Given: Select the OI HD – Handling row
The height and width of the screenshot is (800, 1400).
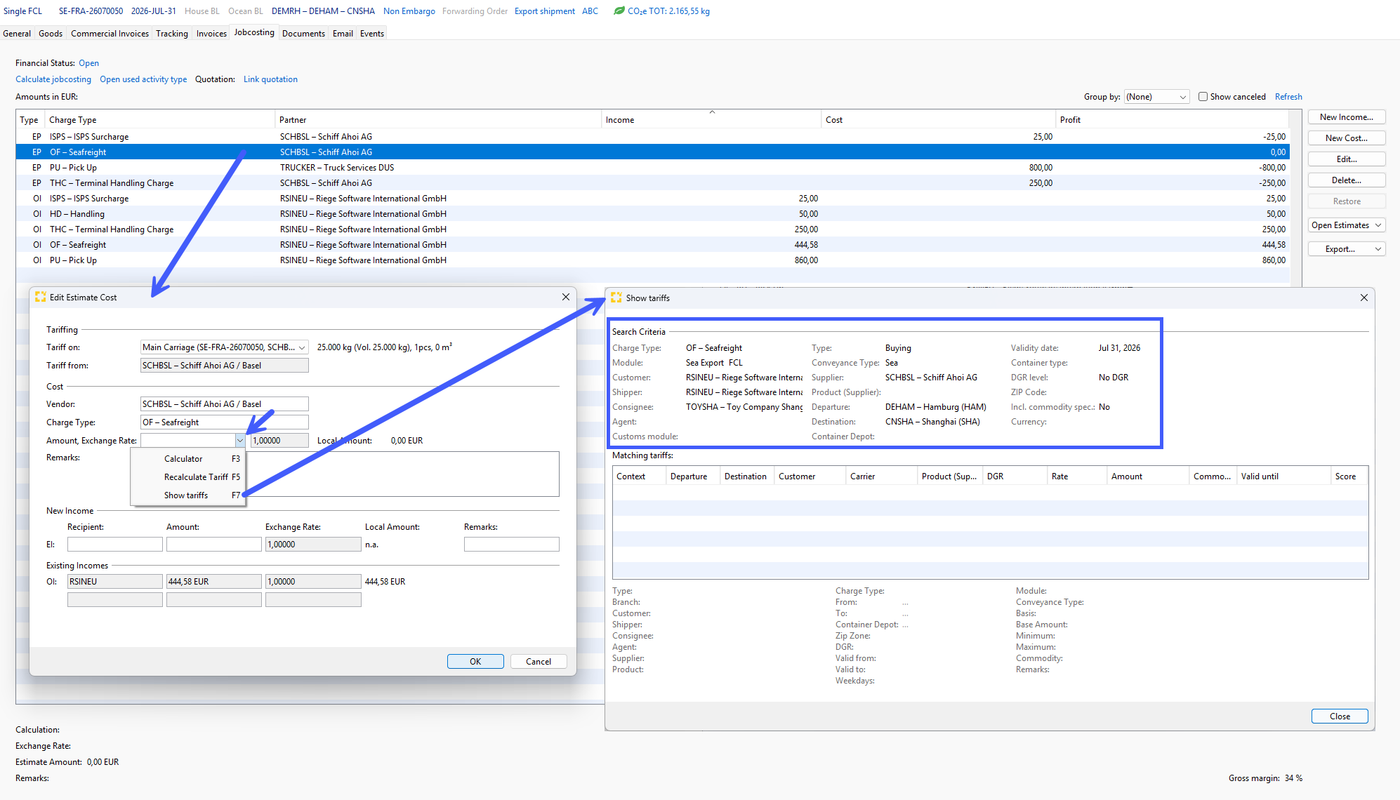Looking at the screenshot, I should 652,214.
